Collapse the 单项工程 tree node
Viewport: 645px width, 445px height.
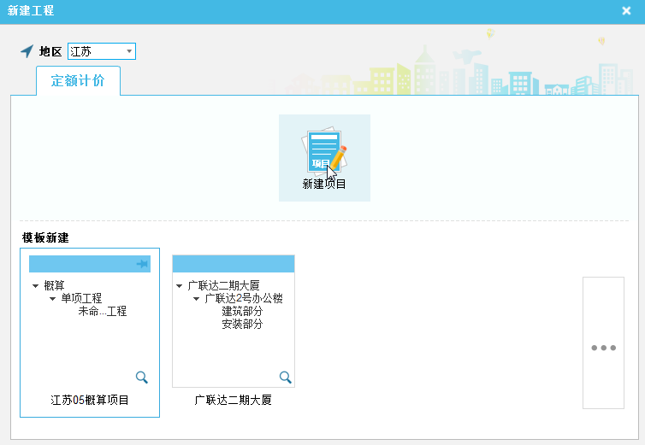pos(52,299)
